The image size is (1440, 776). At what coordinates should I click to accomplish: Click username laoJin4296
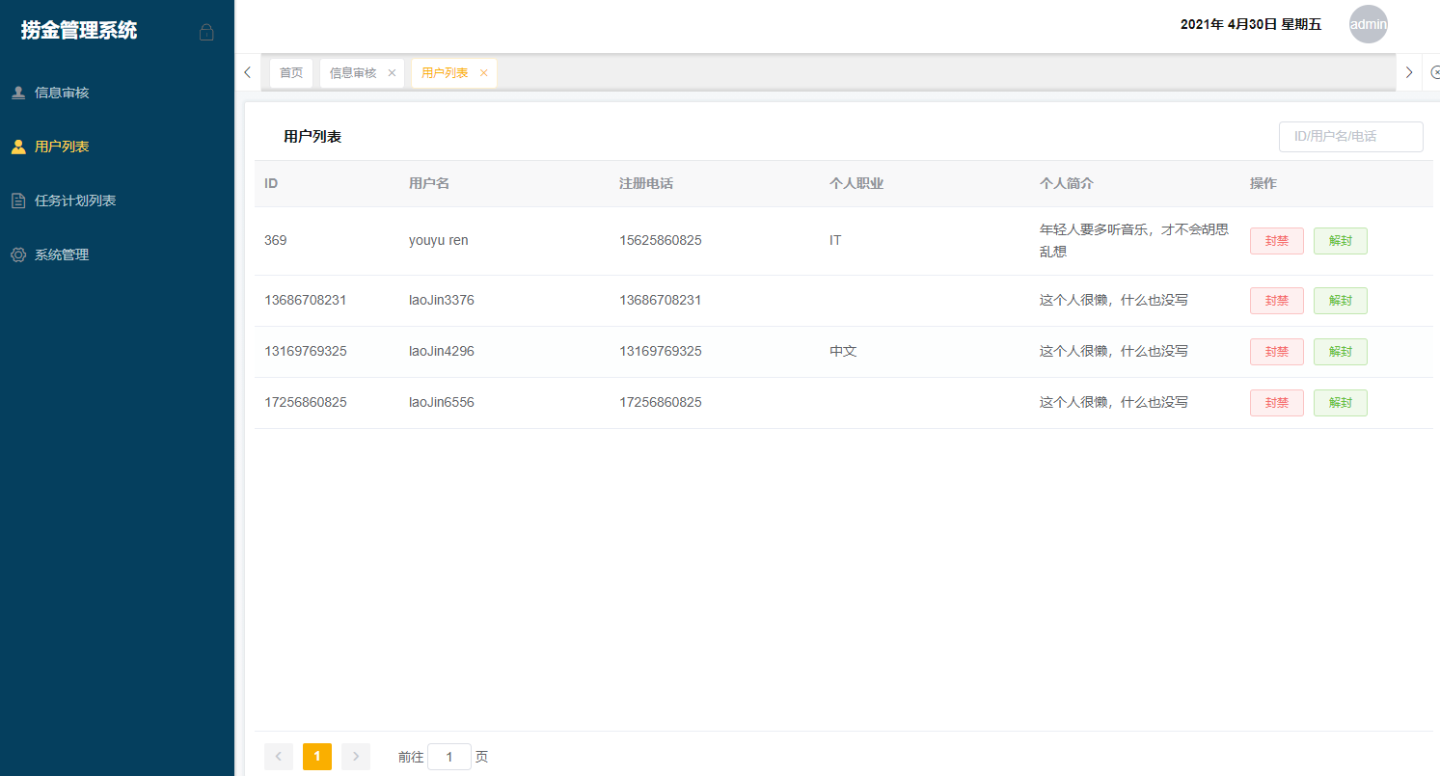(x=442, y=351)
